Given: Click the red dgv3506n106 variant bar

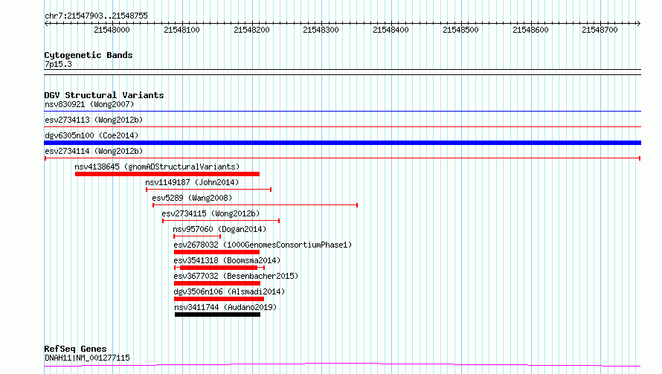Looking at the screenshot, I should 219,299.
